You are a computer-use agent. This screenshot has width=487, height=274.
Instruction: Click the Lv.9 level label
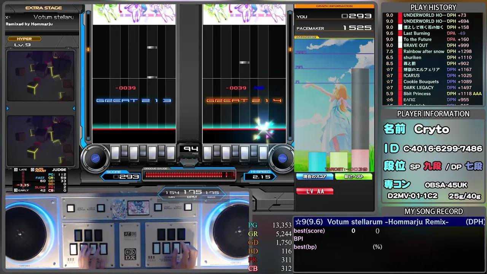point(22,45)
